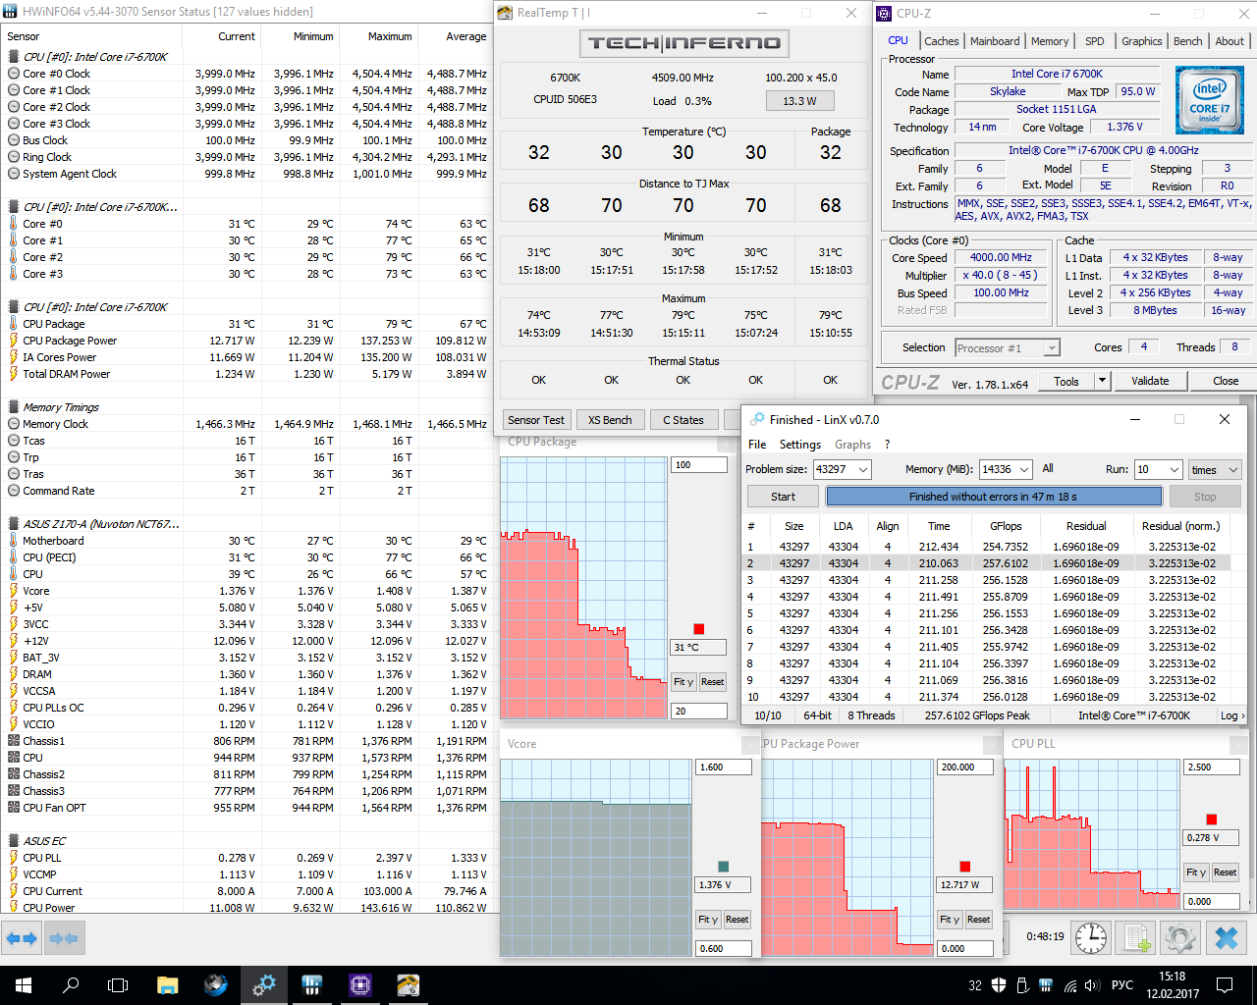This screenshot has height=1005, width=1257.
Task: Click the Start button in LinX
Action: point(783,497)
